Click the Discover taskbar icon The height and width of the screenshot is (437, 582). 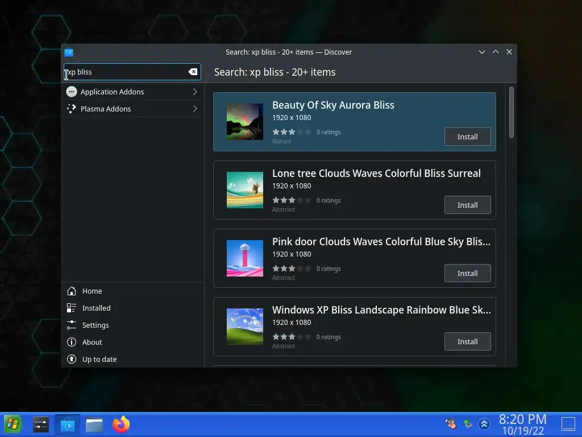pyautogui.click(x=68, y=424)
